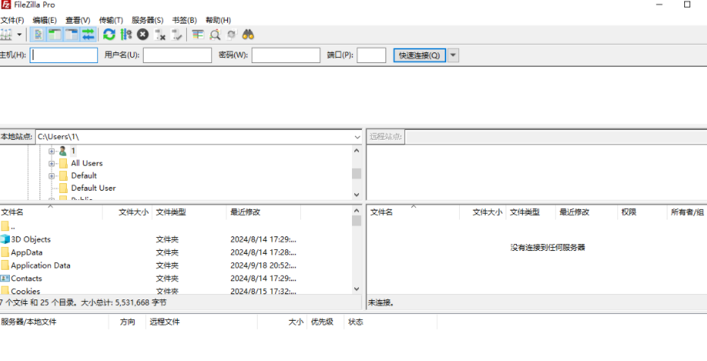Toggle transfer queue display icon

tap(88, 34)
